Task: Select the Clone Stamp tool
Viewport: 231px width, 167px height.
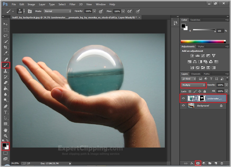Action: coord(5,71)
